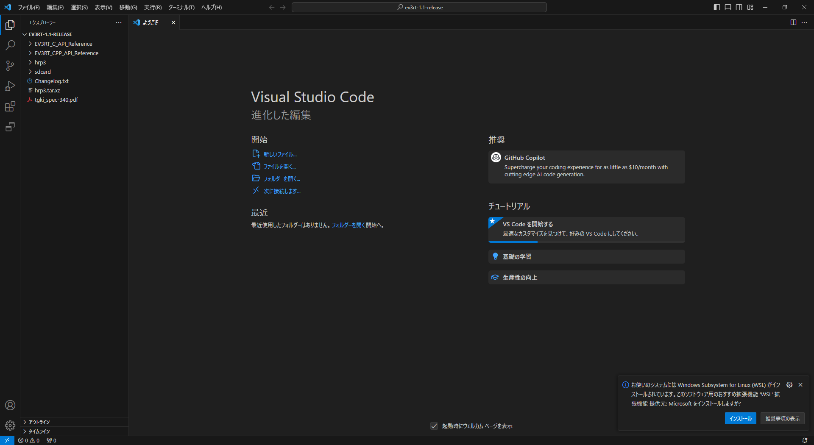Open the Source Control view
This screenshot has width=814, height=445.
click(x=10, y=66)
